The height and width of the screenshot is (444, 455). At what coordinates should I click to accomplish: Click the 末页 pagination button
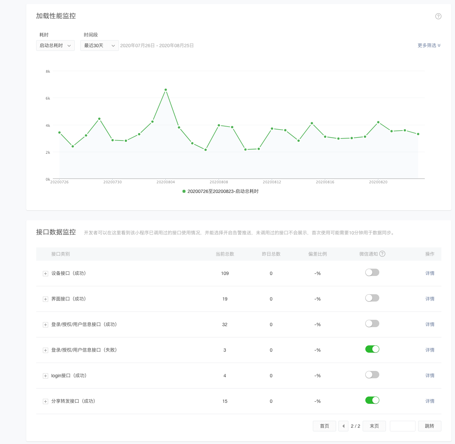click(374, 426)
